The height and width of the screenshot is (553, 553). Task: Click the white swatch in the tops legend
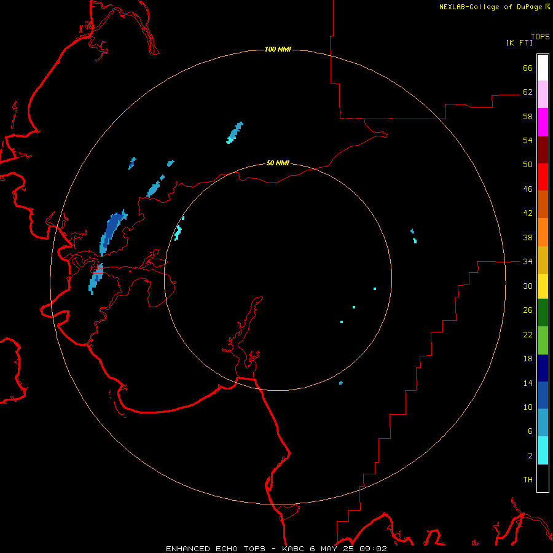pyautogui.click(x=543, y=68)
